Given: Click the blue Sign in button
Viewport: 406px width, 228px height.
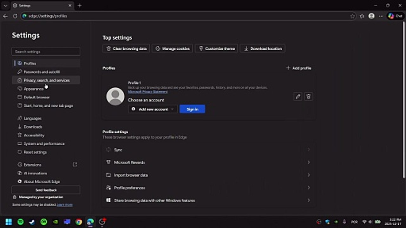Looking at the screenshot, I should pyautogui.click(x=192, y=109).
